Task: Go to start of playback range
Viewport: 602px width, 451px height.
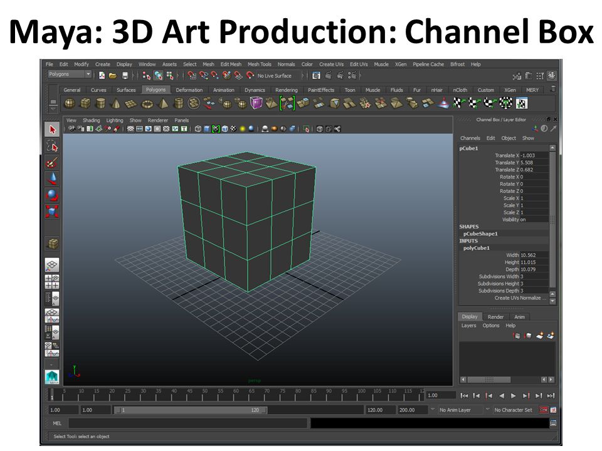Action: point(464,395)
